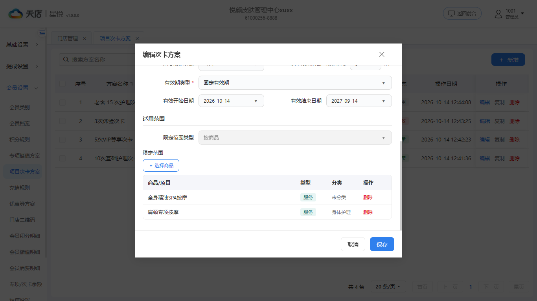Screen dimensions: 537x301
Task: Check the box for row 1
Action: 63,102
